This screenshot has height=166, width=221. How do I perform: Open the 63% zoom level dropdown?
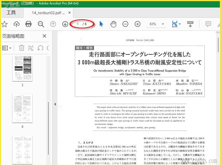pyautogui.click(x=163, y=24)
